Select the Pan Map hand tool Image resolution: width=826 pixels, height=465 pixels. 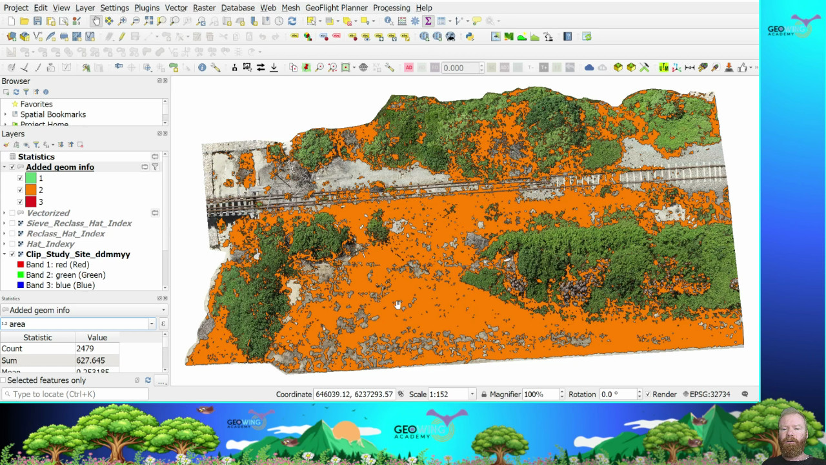pyautogui.click(x=96, y=21)
